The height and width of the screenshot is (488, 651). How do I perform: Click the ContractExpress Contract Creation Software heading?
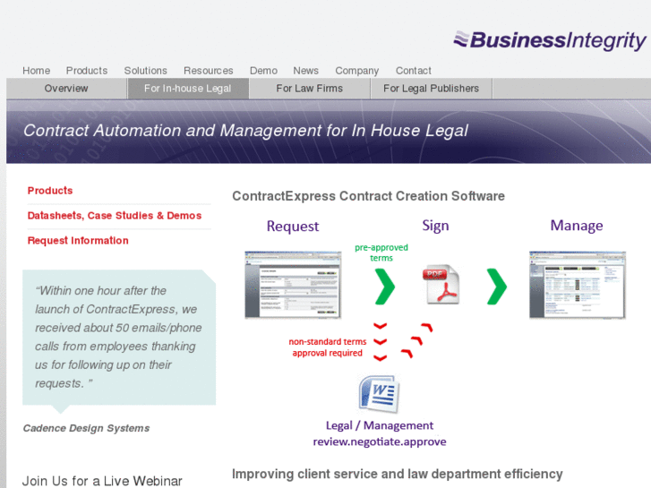coord(369,196)
